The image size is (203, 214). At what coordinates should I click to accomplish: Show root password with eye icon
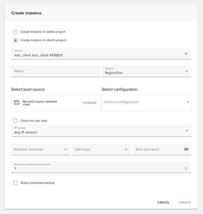(186, 149)
